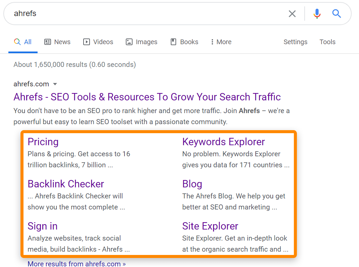Open the Pricing sitelink
This screenshot has height=267, width=359.
pyautogui.click(x=43, y=142)
